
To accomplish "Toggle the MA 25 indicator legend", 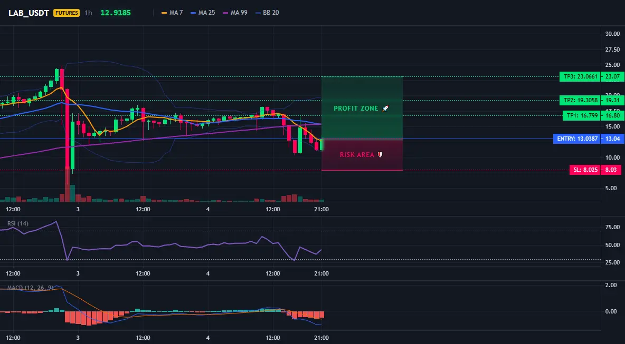I will point(203,13).
